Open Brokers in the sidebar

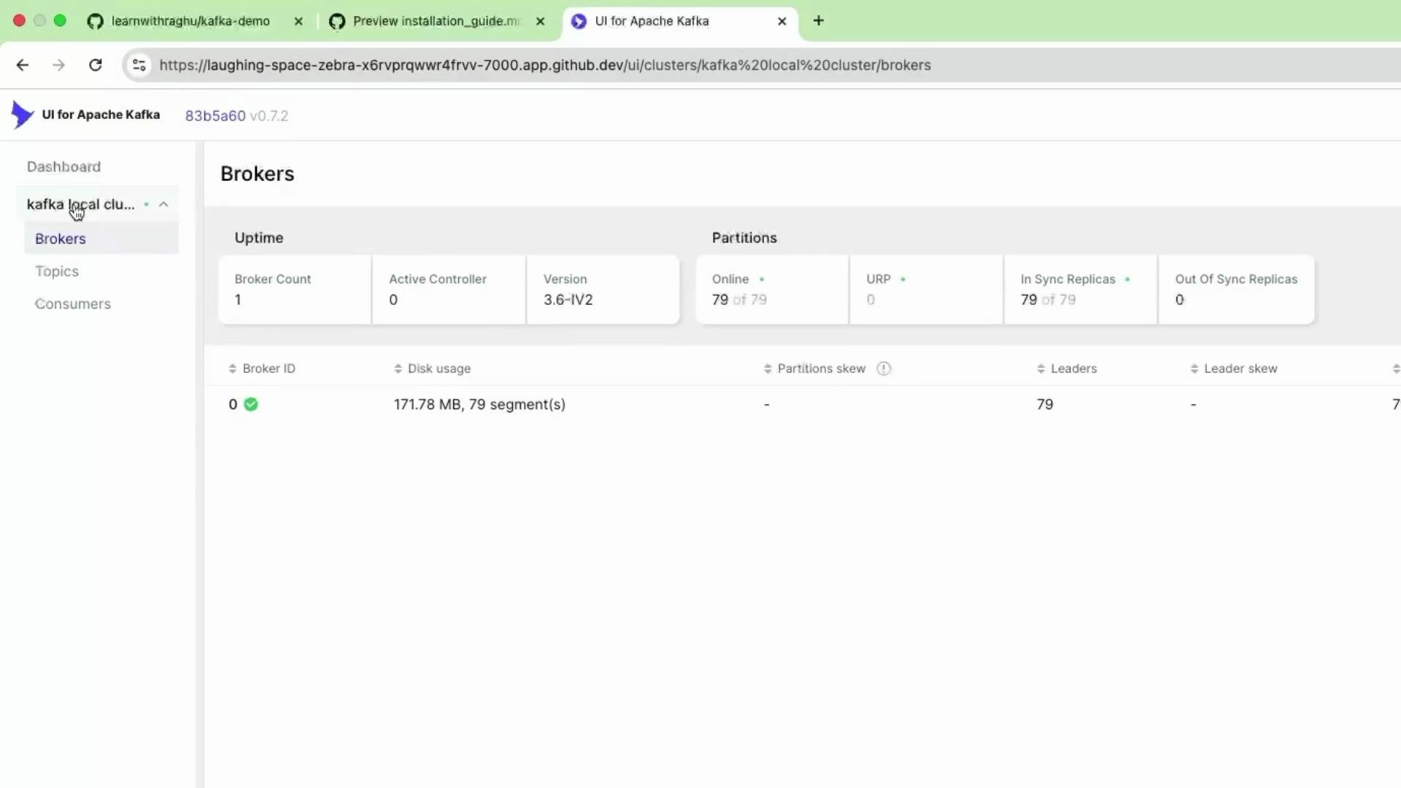coord(101,239)
